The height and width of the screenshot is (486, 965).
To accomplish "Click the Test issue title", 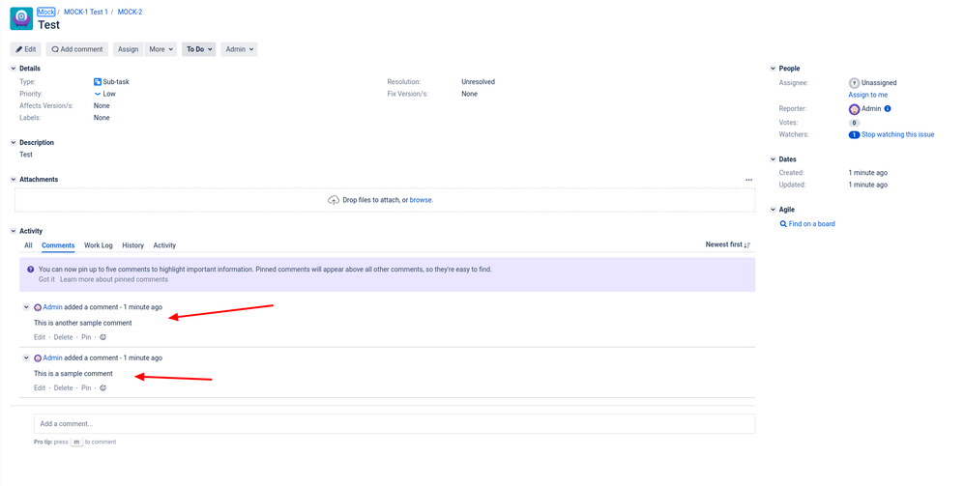I will tap(48, 25).
